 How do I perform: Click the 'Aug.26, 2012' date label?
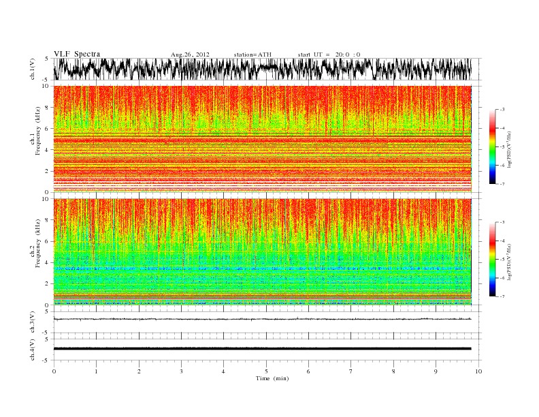pyautogui.click(x=190, y=55)
